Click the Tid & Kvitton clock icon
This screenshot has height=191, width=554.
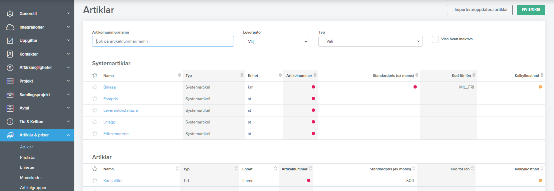10,122
